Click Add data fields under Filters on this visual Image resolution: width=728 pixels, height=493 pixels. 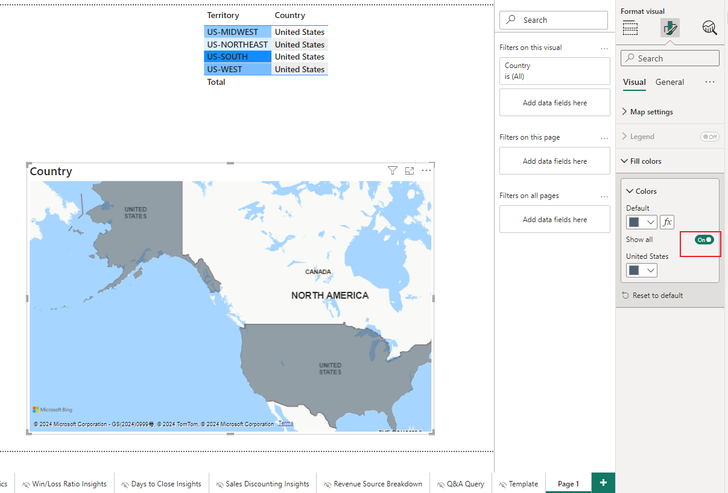554,103
